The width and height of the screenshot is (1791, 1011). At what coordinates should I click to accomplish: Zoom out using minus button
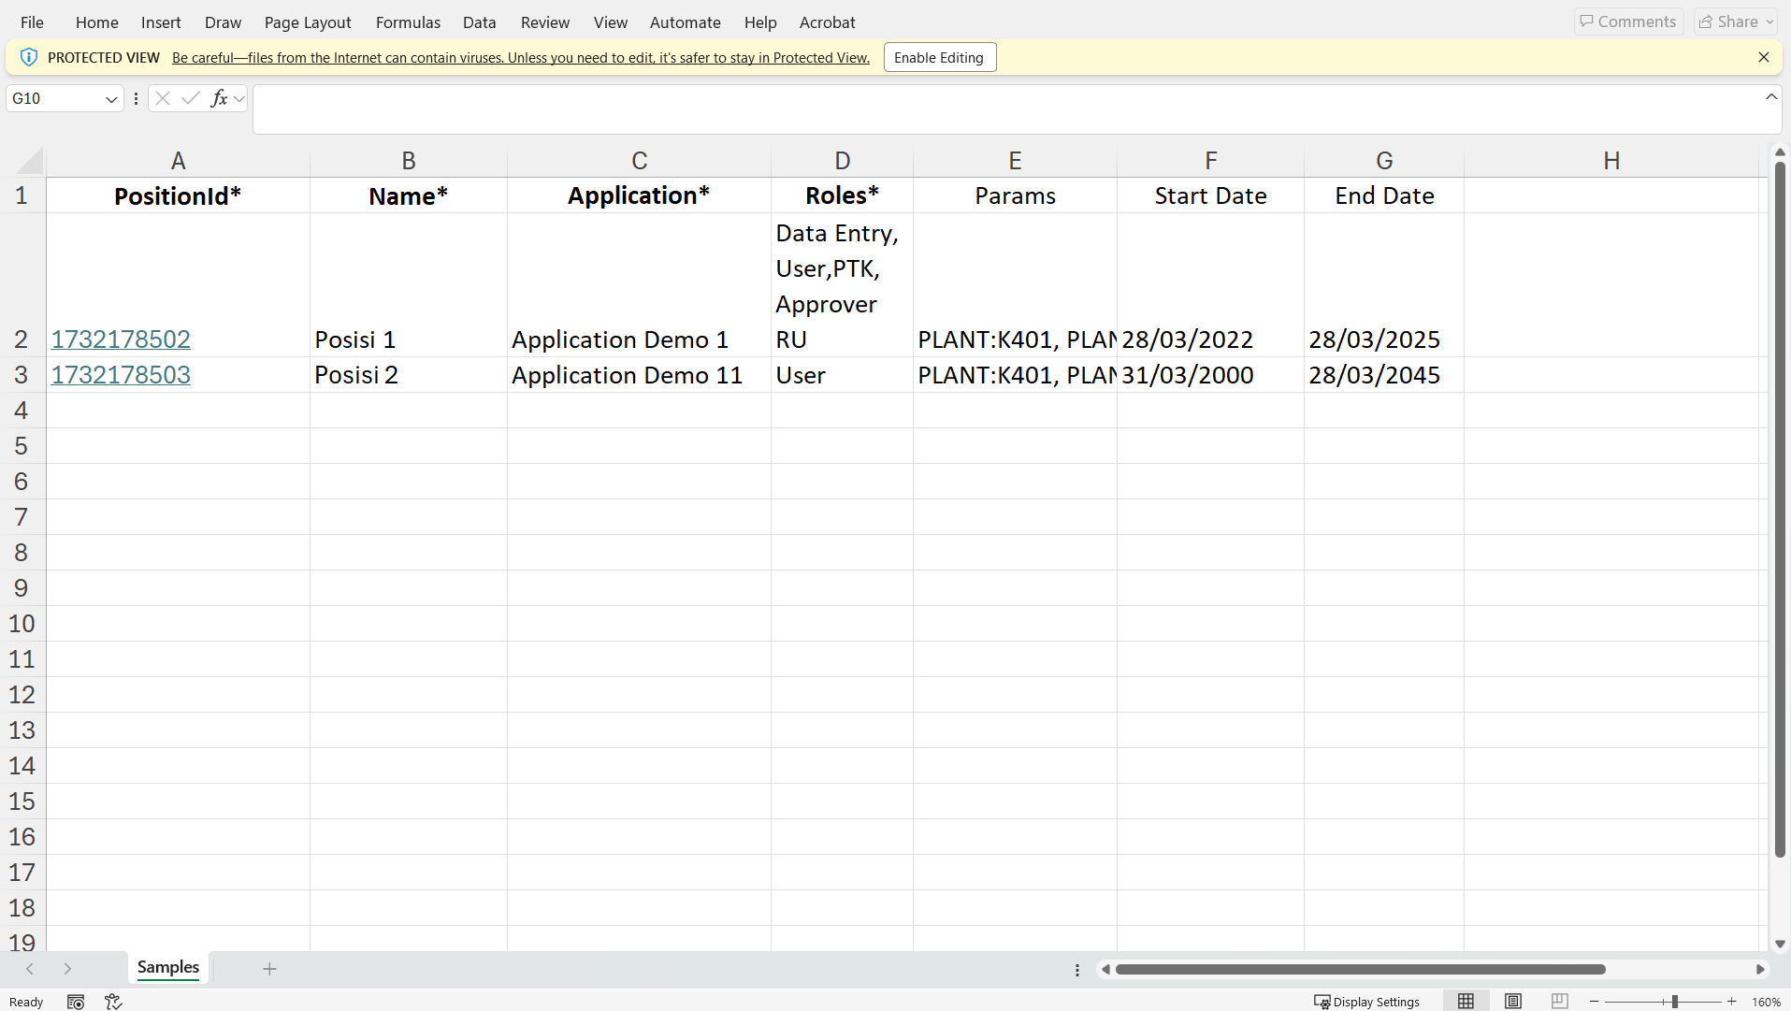(x=1594, y=1002)
